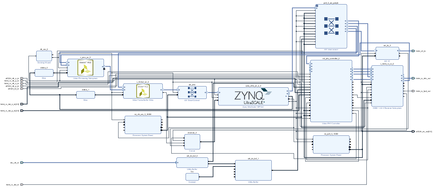Viewport: 438px width, 188px height.
Task: Select the hdmi_rx_clk_p_in input port symbol
Action: click(22, 81)
